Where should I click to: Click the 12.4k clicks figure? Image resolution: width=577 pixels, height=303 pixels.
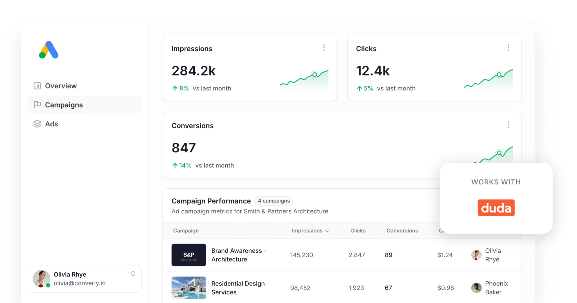tap(373, 71)
